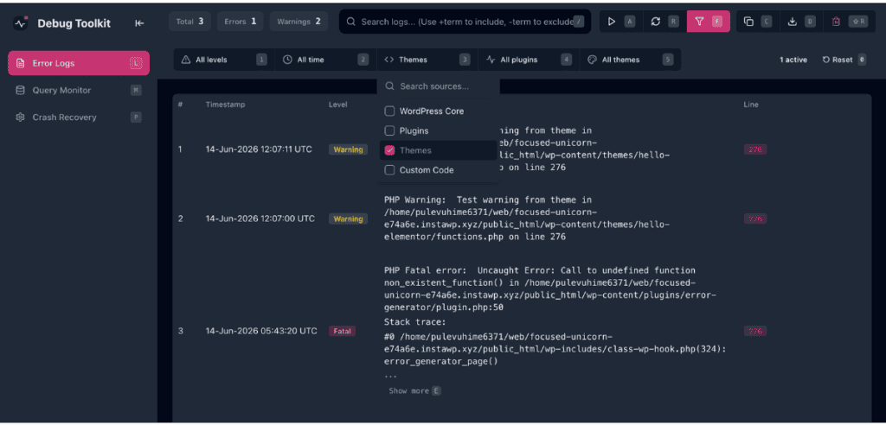Screen dimensions: 886x425
Task: Collapse the sidebar with the arrow icon
Action: click(x=139, y=23)
